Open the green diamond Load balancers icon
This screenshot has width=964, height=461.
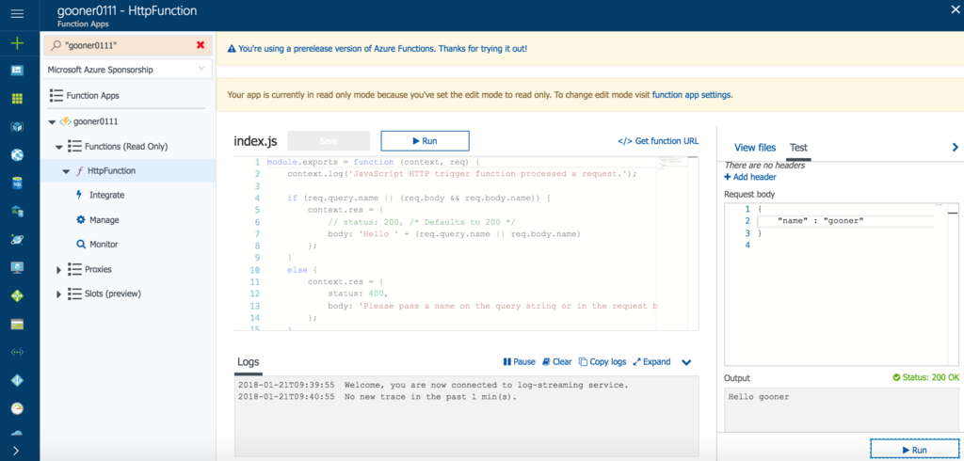(17, 295)
